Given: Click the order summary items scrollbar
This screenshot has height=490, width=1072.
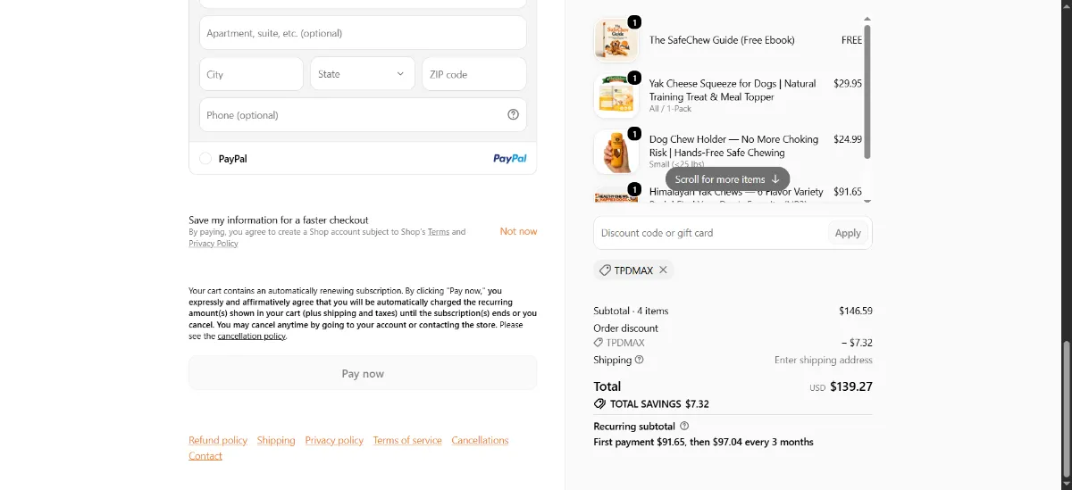Looking at the screenshot, I should pos(867,91).
